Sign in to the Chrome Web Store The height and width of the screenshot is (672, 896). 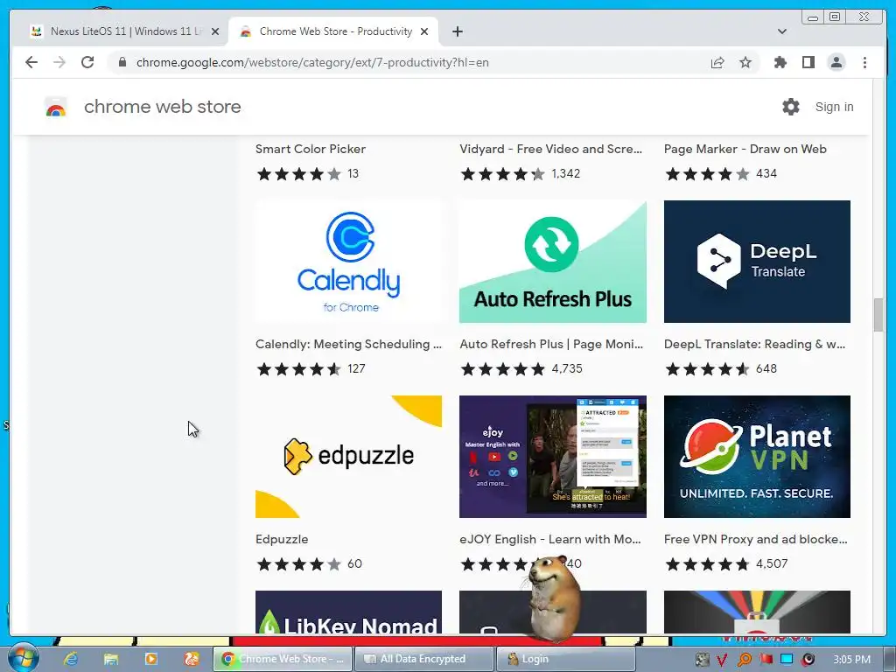click(834, 107)
